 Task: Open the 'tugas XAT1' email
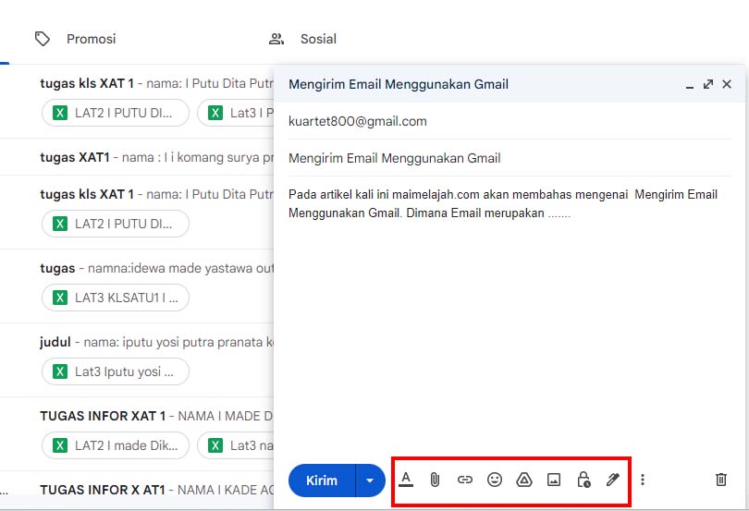pyautogui.click(x=137, y=157)
